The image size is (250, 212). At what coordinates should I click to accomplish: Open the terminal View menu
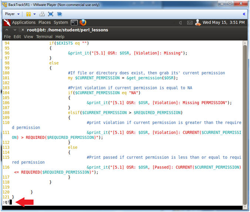coord(28,37)
